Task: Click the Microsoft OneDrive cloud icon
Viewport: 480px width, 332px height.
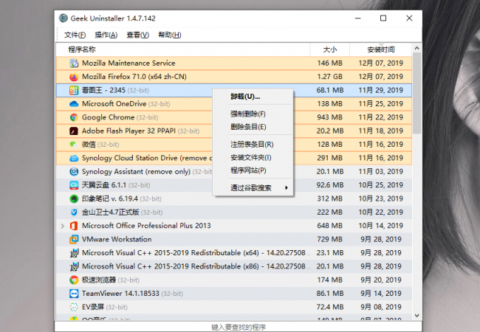Action: click(74, 104)
